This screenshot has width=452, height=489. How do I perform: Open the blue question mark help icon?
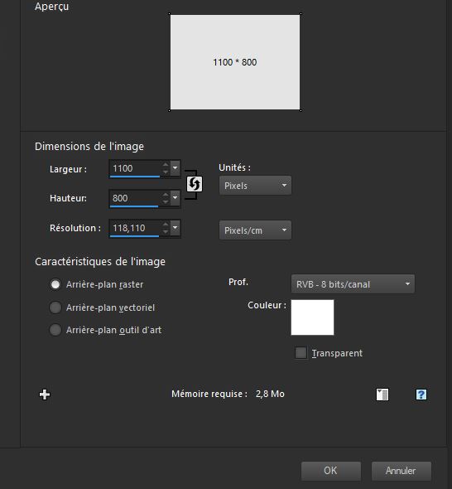(421, 395)
